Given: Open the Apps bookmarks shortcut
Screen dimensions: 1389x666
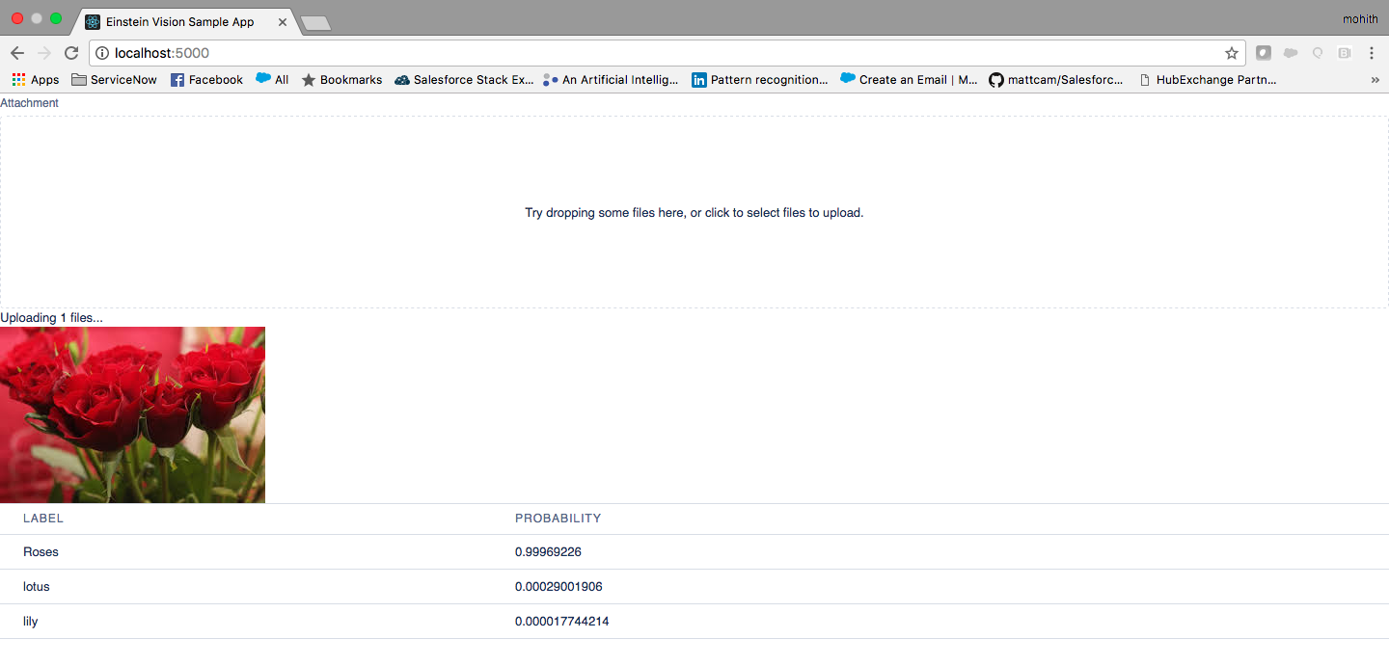Looking at the screenshot, I should point(36,80).
